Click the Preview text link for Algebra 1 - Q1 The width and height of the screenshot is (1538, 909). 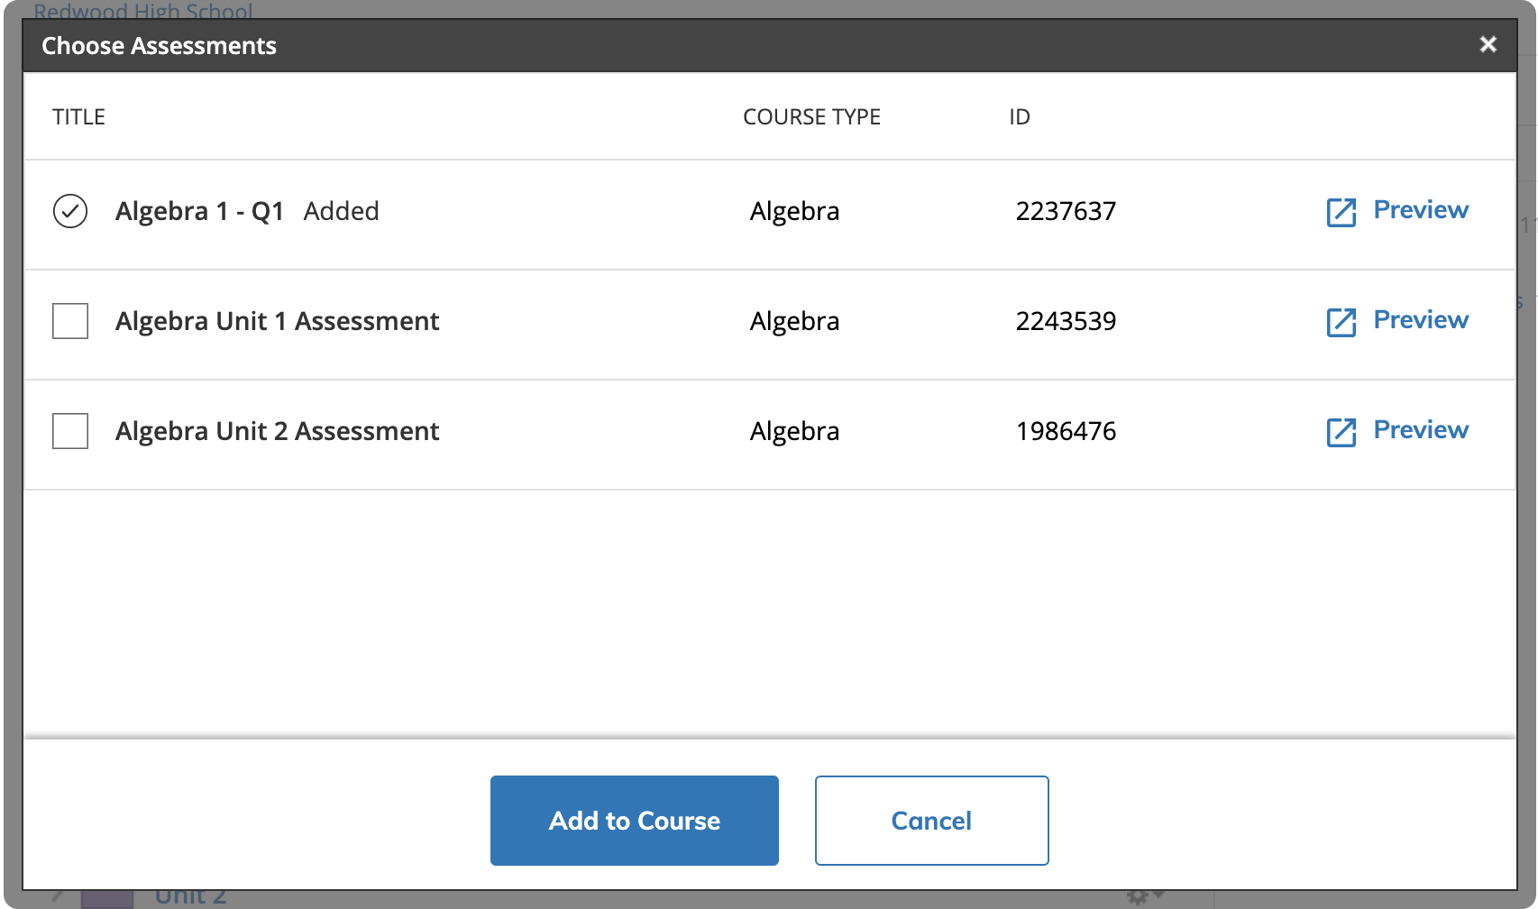click(1421, 210)
